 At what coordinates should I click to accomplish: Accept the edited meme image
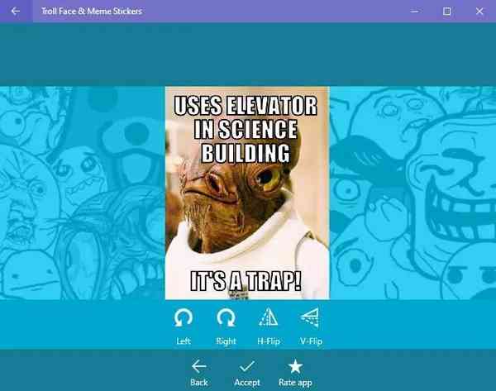coord(247,373)
